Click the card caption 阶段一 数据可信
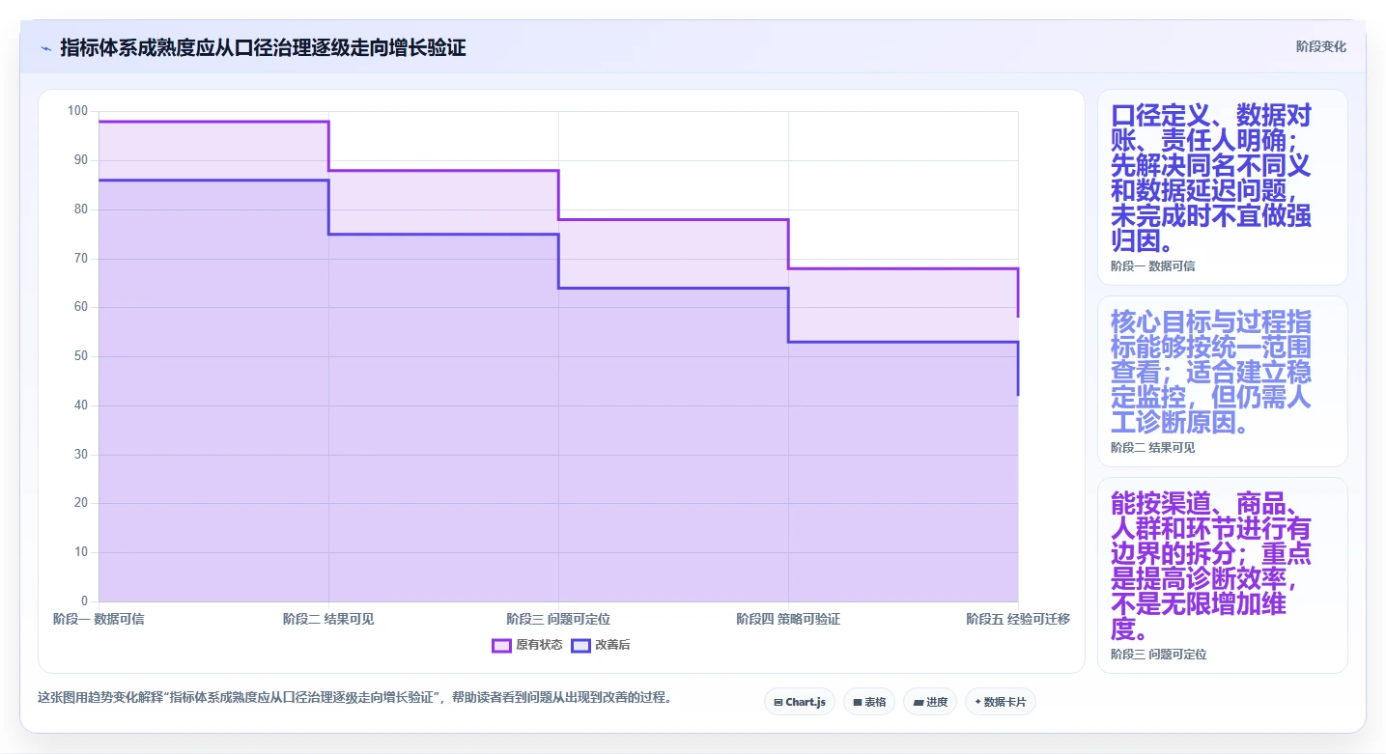 1152,265
